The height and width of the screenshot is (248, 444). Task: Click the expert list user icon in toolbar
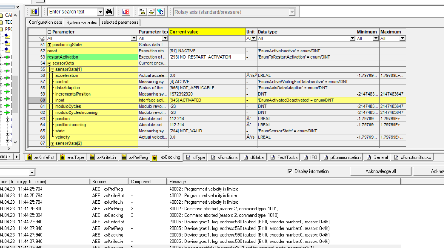coord(34,12)
